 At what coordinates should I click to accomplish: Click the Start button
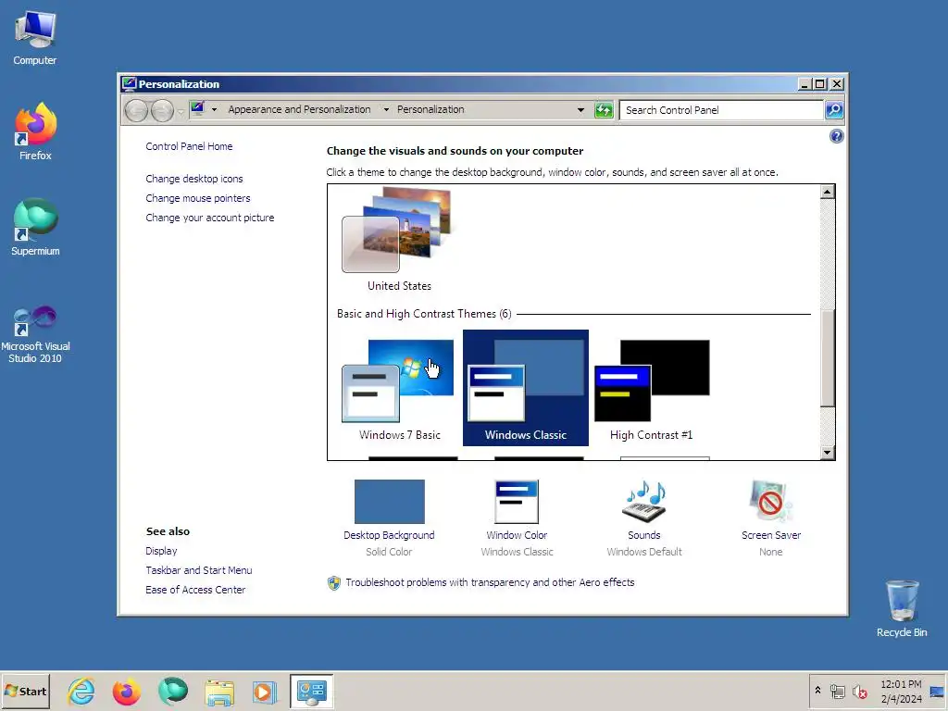point(25,691)
